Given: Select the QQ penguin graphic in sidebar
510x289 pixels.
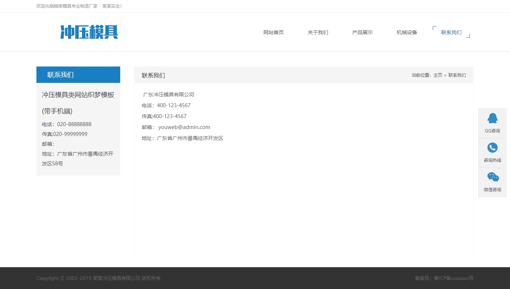Looking at the screenshot, I should (x=492, y=118).
